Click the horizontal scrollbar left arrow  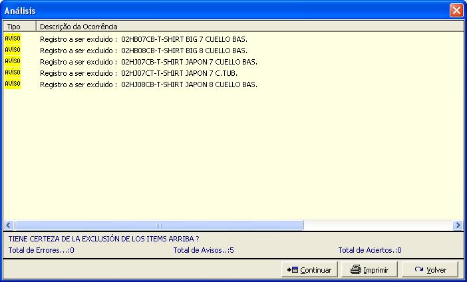tap(9, 225)
